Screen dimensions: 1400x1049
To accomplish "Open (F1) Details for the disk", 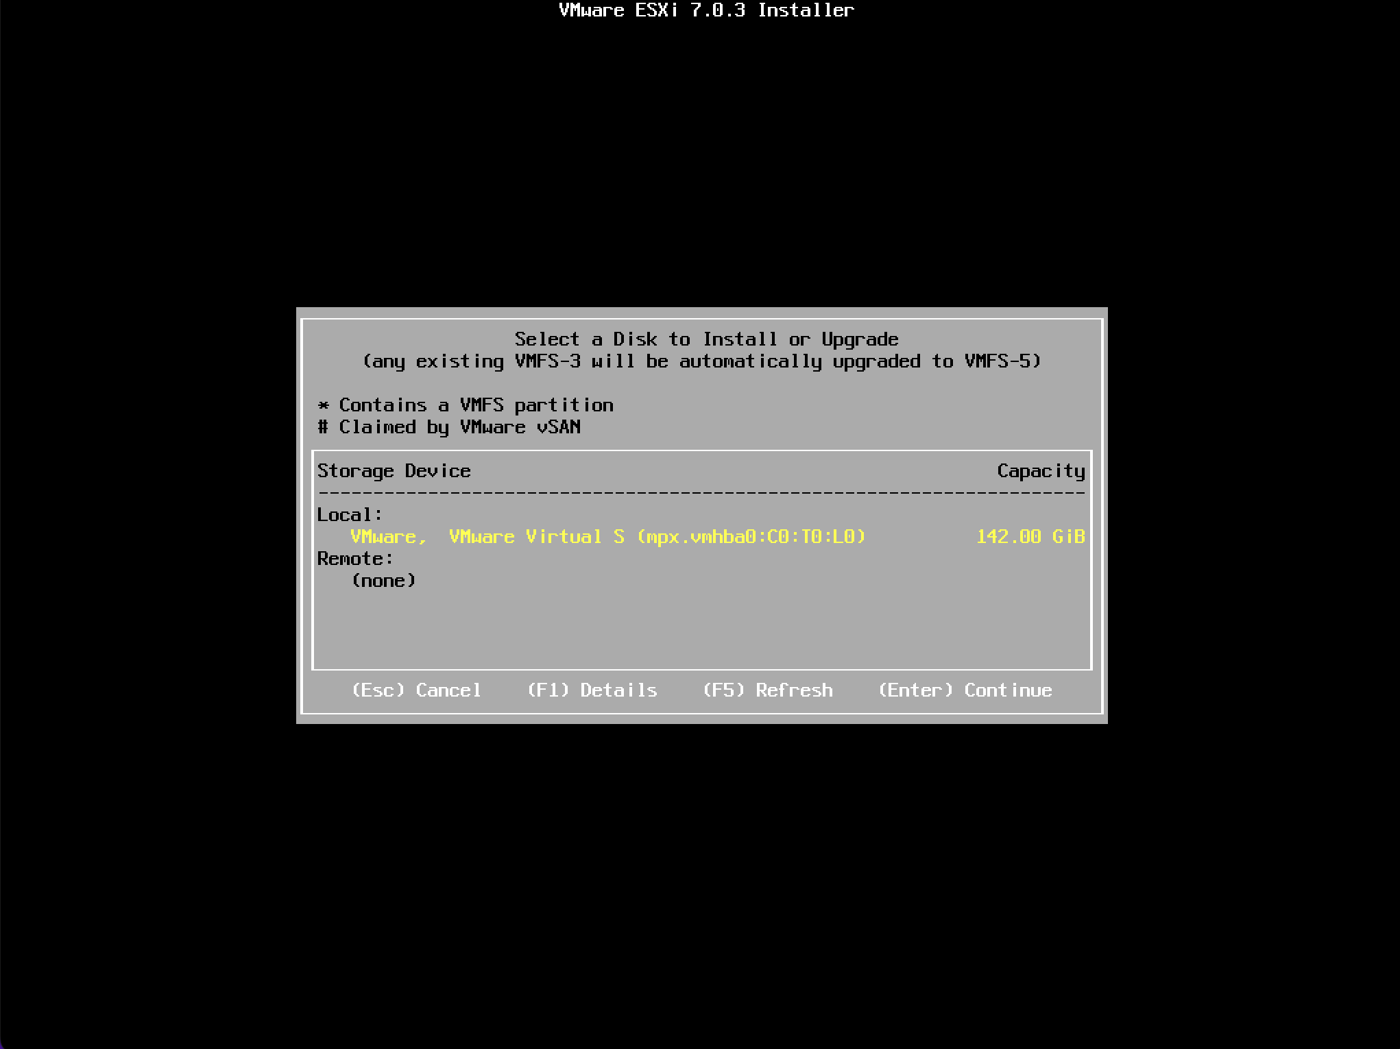I will coord(592,690).
